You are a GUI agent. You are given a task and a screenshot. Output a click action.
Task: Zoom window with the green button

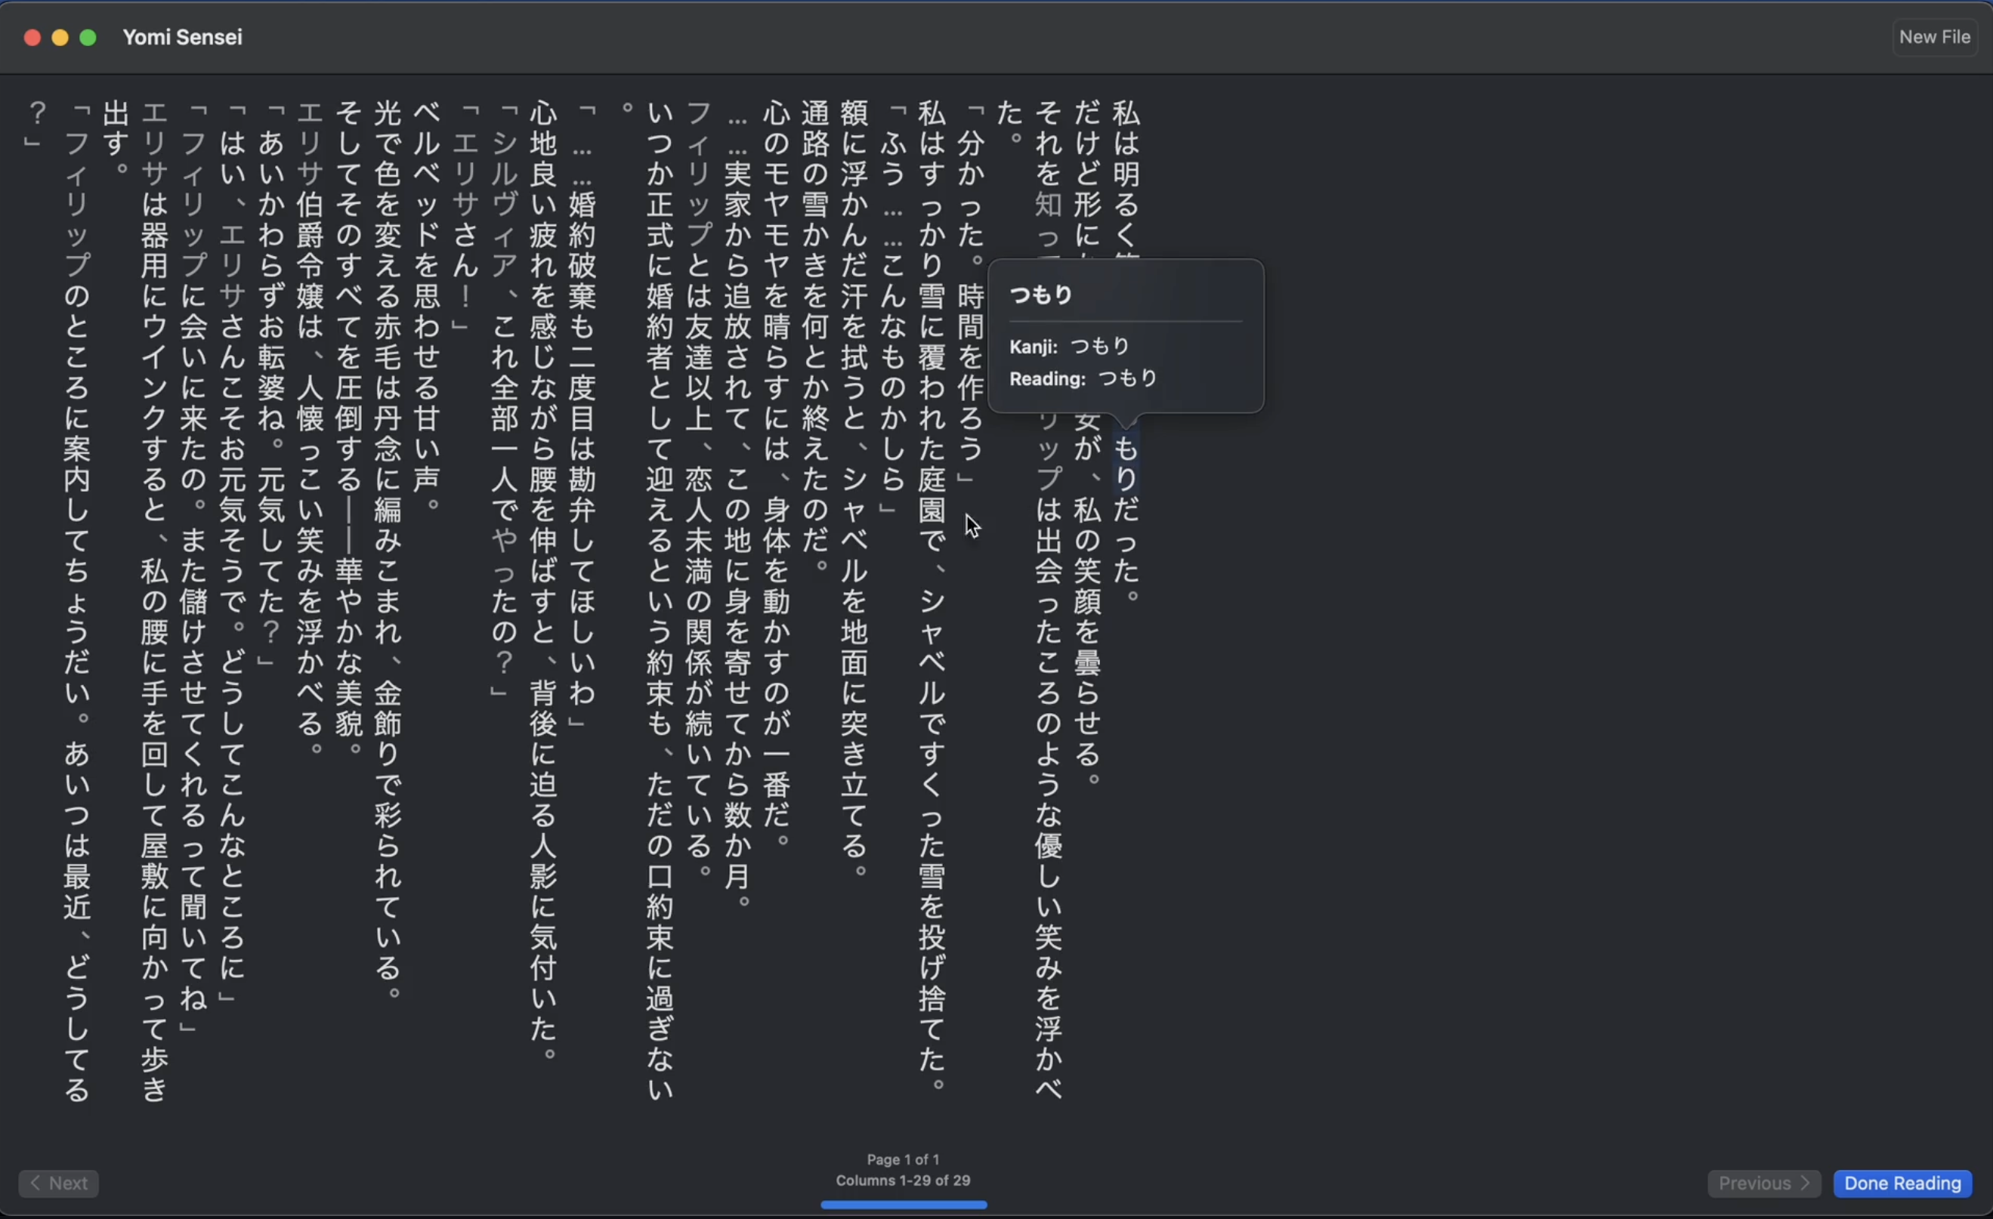coord(88,37)
